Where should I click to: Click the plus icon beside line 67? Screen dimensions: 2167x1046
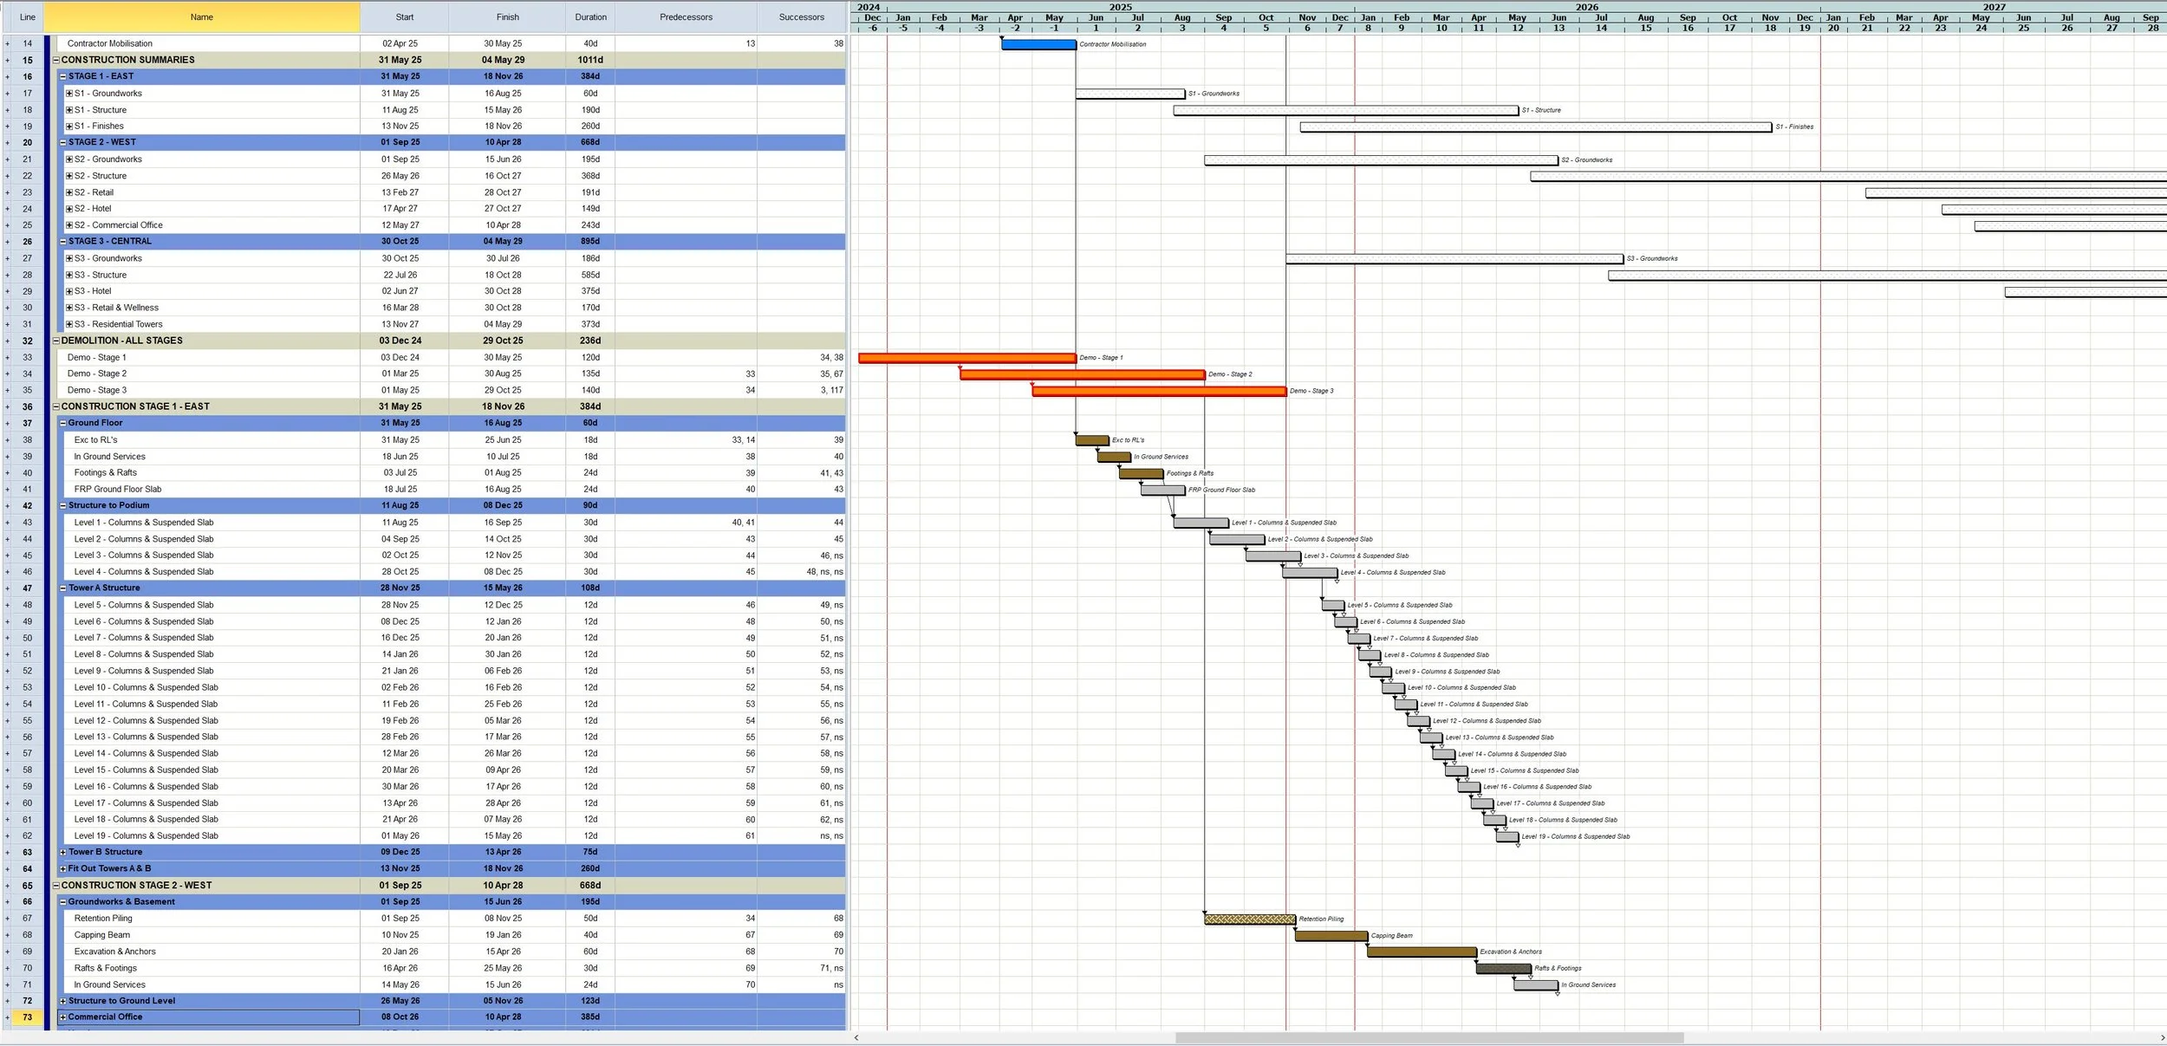(8, 919)
